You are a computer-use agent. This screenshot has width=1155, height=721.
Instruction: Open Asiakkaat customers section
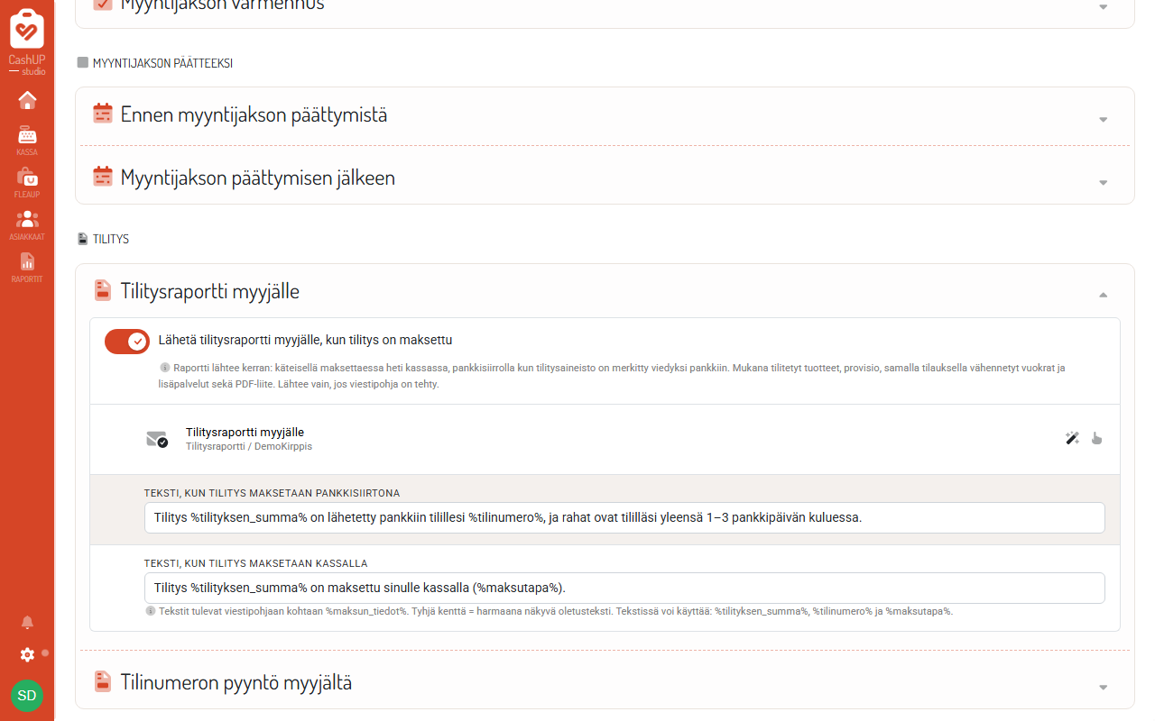click(27, 224)
